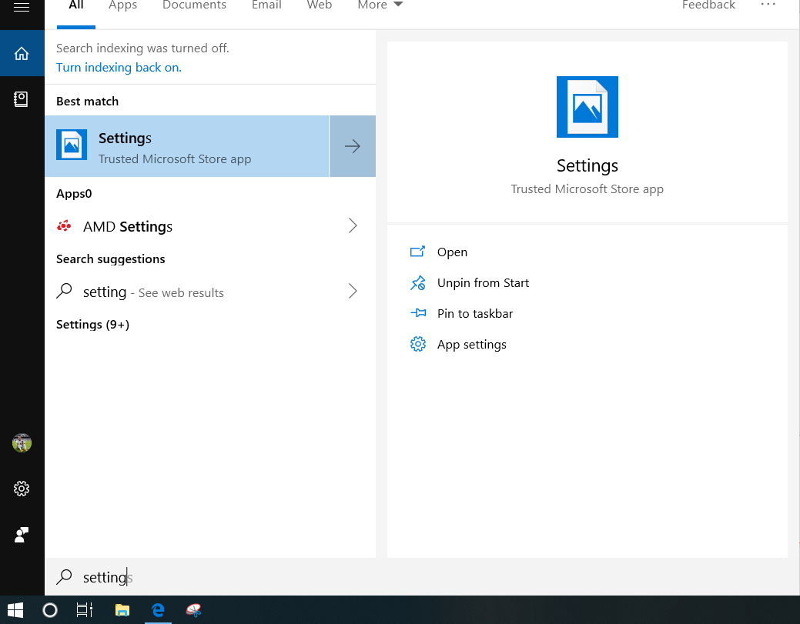The height and width of the screenshot is (624, 800).
Task: Click the user account avatar in sidebar
Action: [22, 443]
